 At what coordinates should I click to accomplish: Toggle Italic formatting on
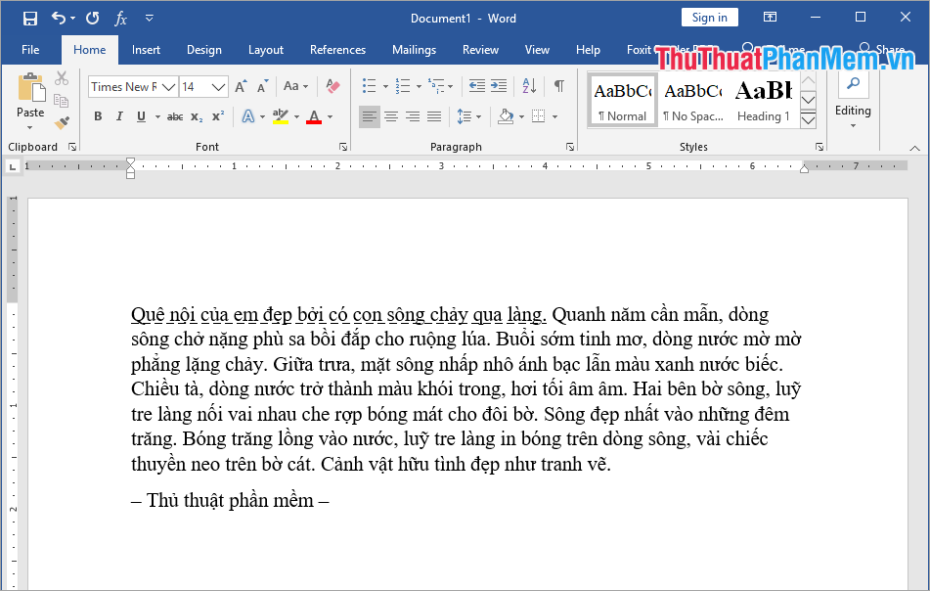pos(119,116)
